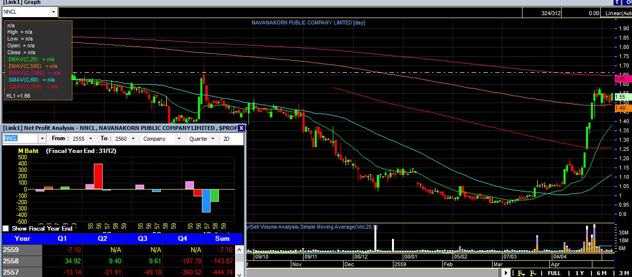Click the HL1 =1.66 label
Screen dimensions: 632x277
click(x=18, y=96)
